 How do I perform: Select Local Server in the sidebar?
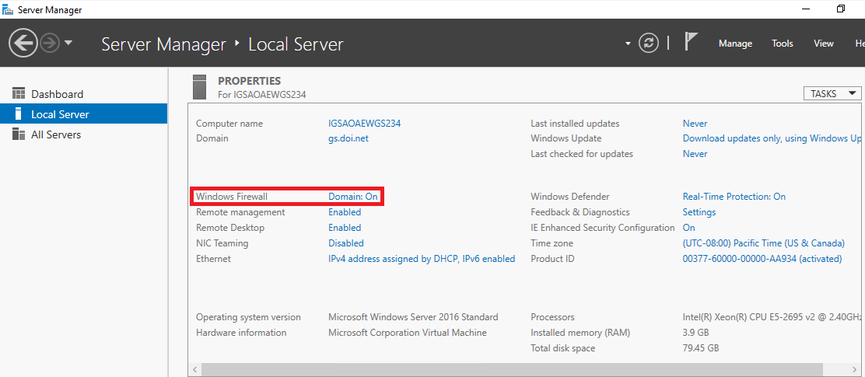pyautogui.click(x=83, y=114)
